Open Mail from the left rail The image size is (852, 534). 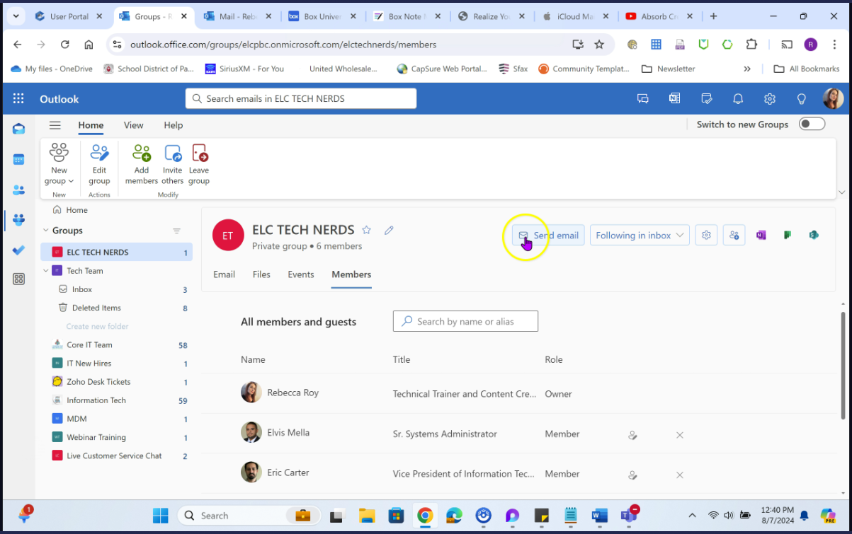click(19, 129)
